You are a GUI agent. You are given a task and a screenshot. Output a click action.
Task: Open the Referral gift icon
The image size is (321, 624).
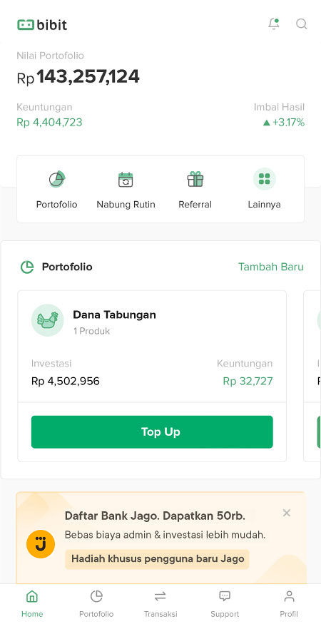tap(195, 179)
